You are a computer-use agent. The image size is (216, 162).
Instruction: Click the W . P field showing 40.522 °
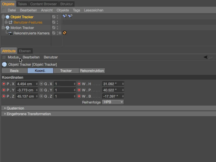(113, 90)
